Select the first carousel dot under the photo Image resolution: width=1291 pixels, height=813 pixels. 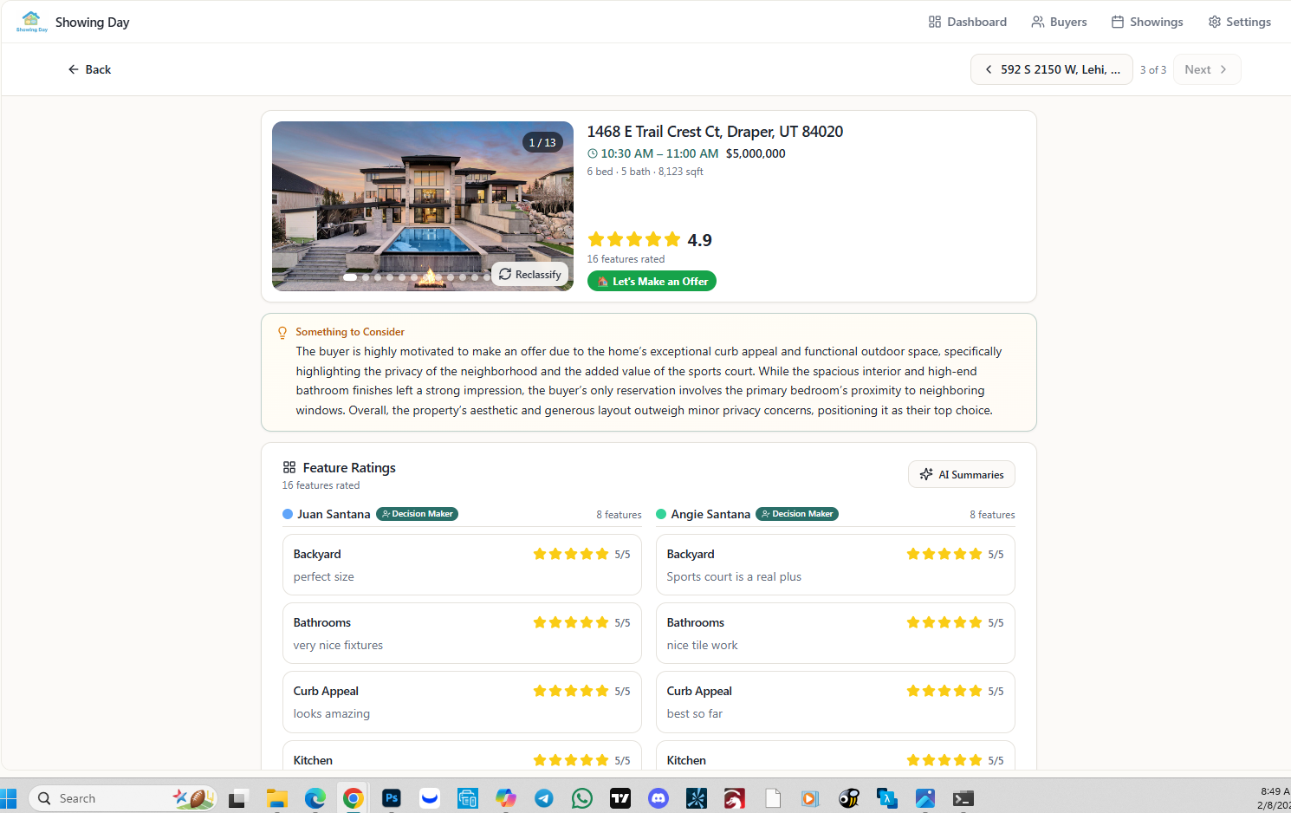[350, 277]
